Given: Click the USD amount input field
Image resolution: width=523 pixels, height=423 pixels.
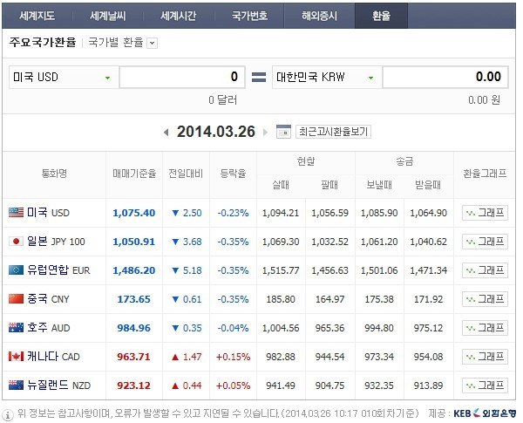Looking at the screenshot, I should pyautogui.click(x=182, y=77).
